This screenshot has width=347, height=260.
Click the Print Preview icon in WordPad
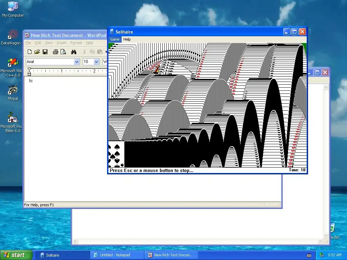click(63, 52)
